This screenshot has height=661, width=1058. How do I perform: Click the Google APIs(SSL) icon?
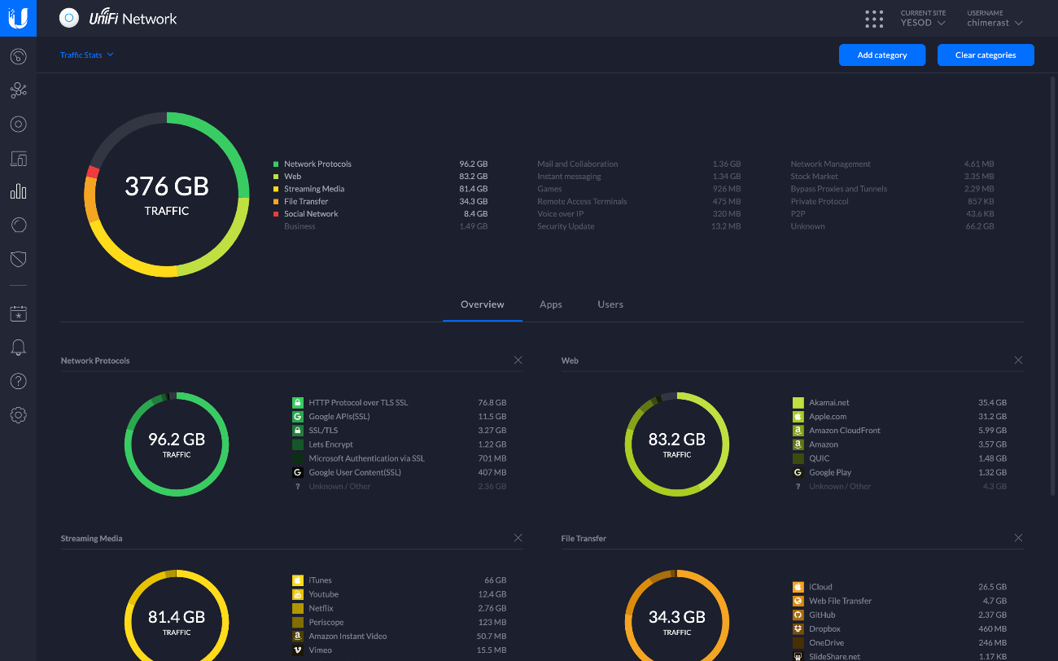pos(298,417)
